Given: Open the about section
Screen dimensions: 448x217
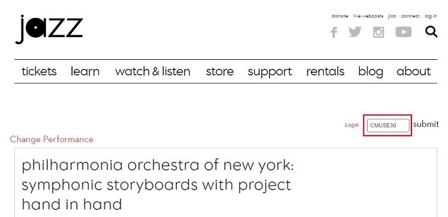Looking at the screenshot, I should click(413, 72).
